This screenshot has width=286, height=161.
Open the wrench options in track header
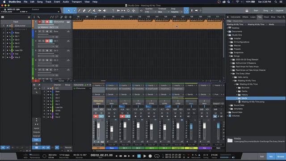point(39,17)
